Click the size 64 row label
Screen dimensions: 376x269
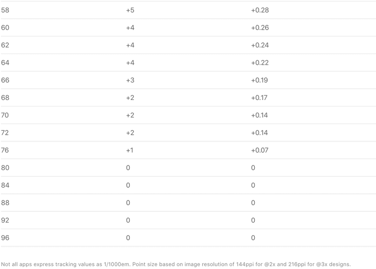pyautogui.click(x=5, y=62)
